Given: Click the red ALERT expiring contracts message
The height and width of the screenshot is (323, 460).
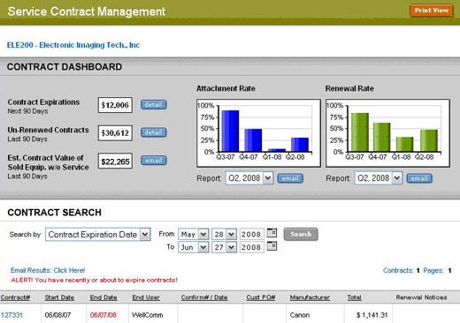Looking at the screenshot, I should pos(94,280).
